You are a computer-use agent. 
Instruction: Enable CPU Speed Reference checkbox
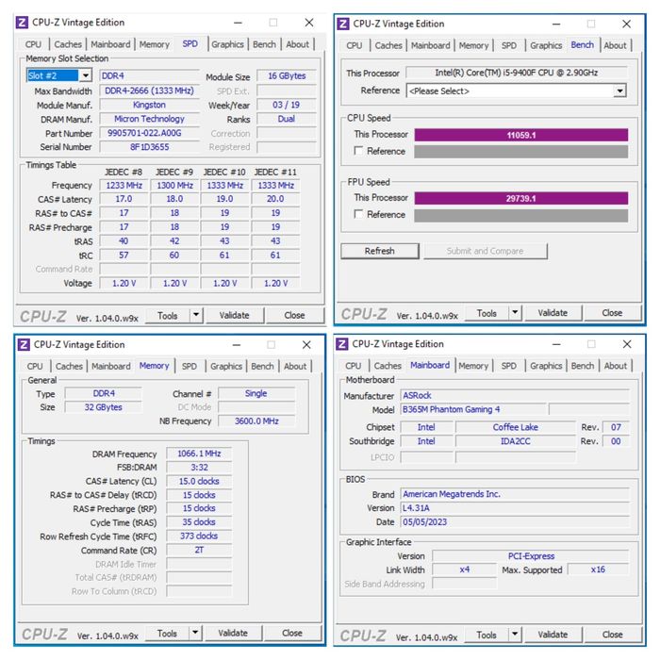tap(358, 150)
